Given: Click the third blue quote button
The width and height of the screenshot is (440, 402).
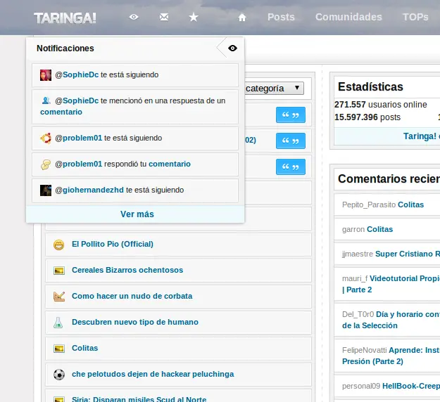Looking at the screenshot, I should click(x=291, y=167).
